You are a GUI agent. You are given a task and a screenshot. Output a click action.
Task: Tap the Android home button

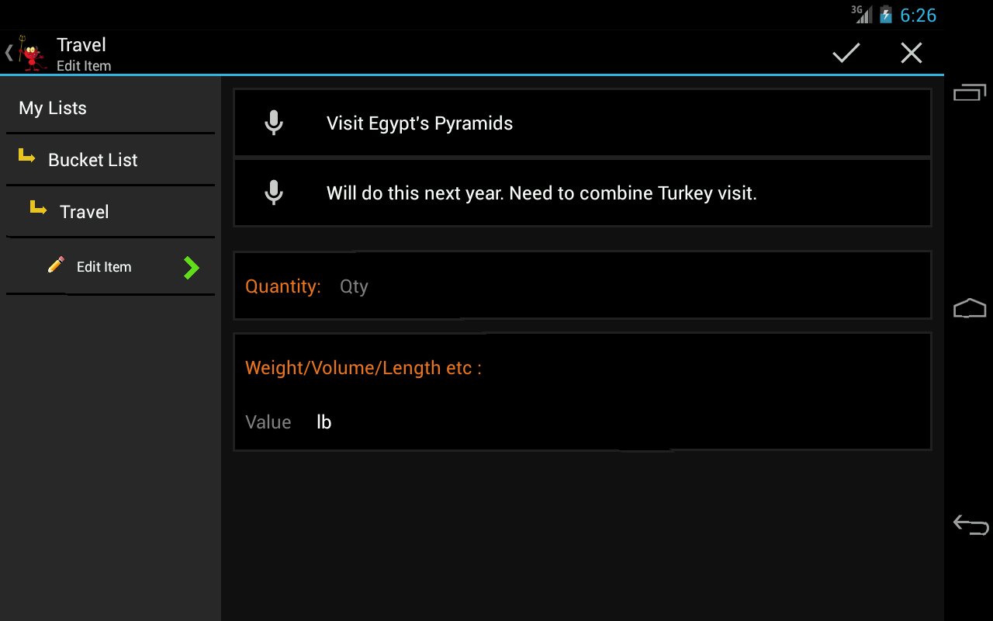(970, 308)
